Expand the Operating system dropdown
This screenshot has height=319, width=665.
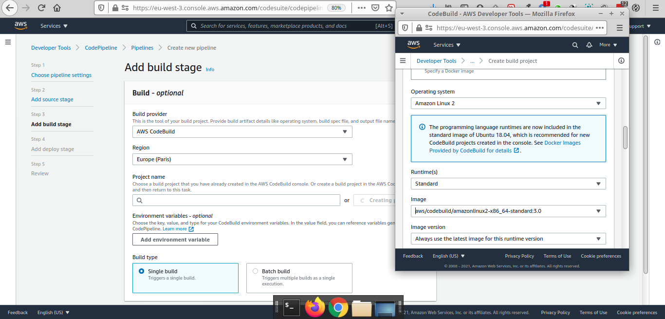(508, 103)
